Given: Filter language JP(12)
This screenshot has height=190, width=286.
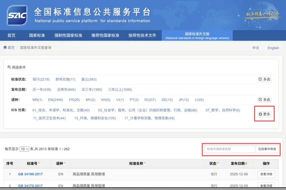Looking at the screenshot, I should (x=184, y=100).
